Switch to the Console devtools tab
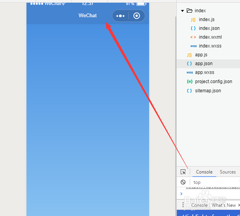This screenshot has height=216, width=240. point(204,172)
